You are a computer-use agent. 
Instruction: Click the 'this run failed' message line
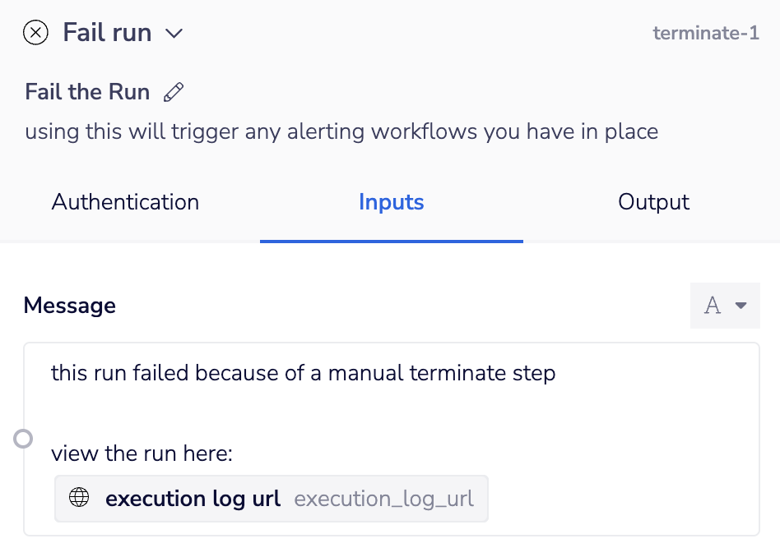point(303,373)
